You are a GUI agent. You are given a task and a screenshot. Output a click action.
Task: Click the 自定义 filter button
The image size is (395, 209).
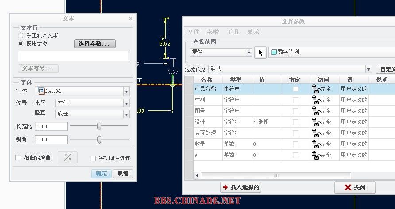pyautogui.click(x=385, y=69)
